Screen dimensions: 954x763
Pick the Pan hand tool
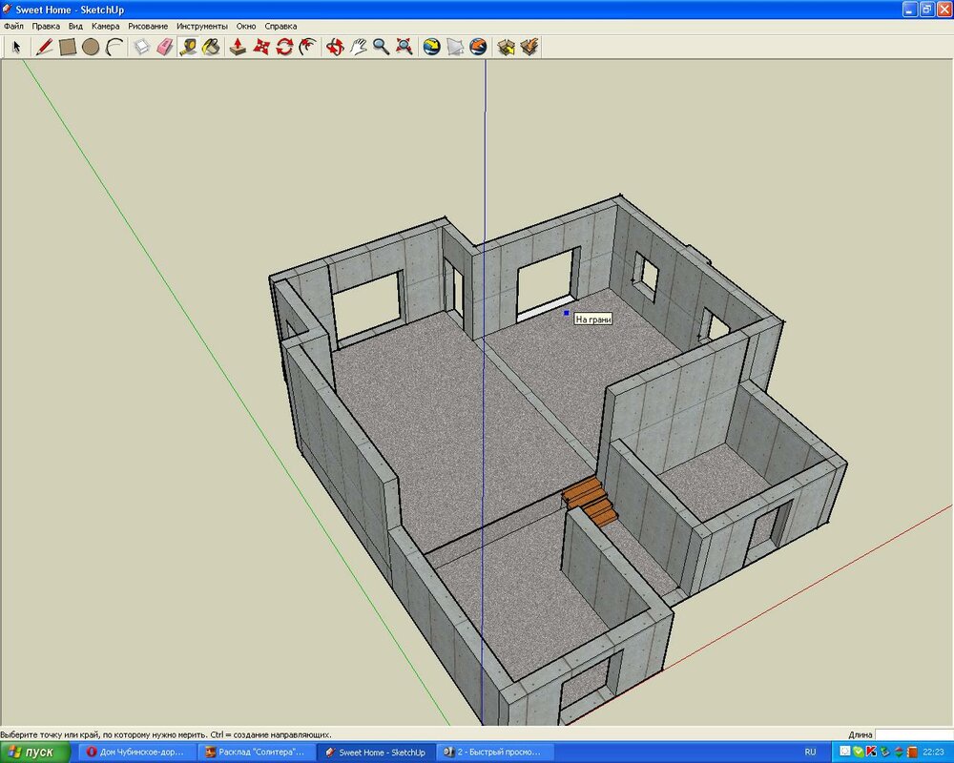(x=359, y=47)
